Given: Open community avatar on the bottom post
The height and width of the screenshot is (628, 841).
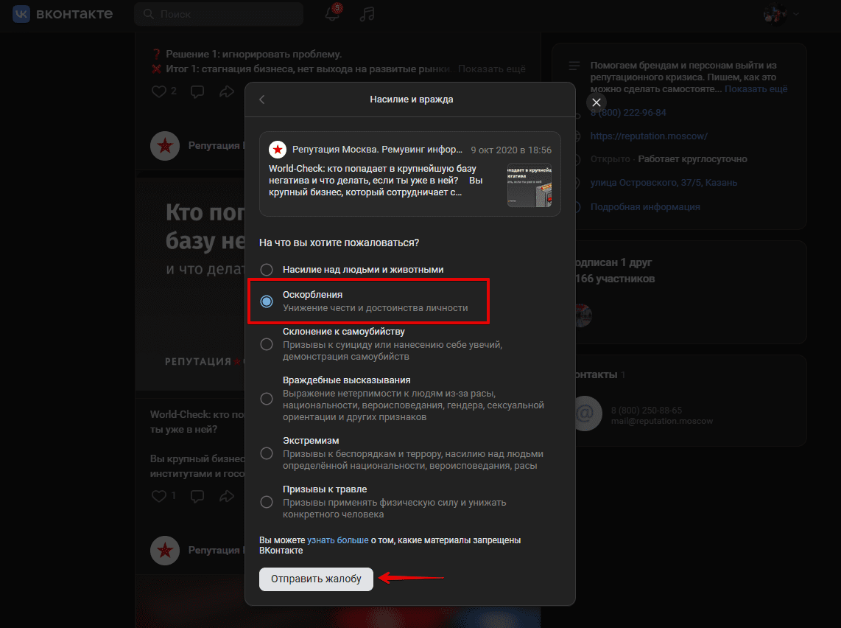Looking at the screenshot, I should pyautogui.click(x=165, y=550).
